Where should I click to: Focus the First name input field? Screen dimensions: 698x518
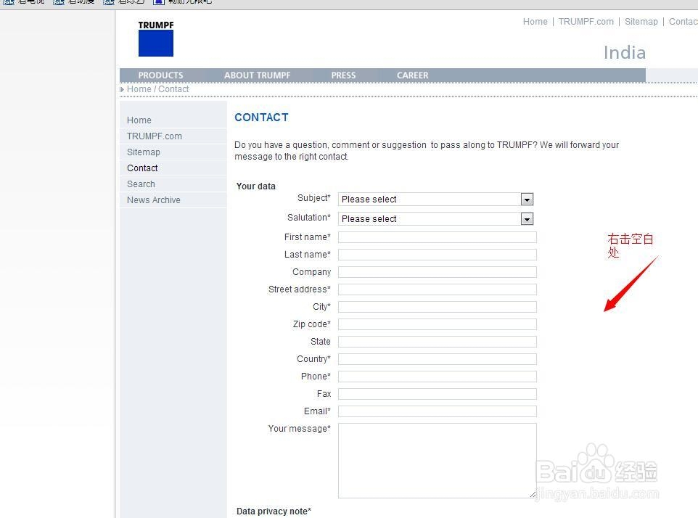coord(437,237)
